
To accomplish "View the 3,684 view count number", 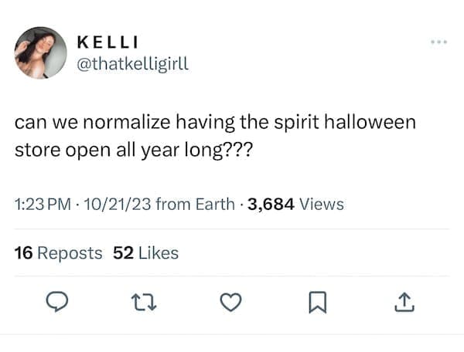I will (x=270, y=205).
